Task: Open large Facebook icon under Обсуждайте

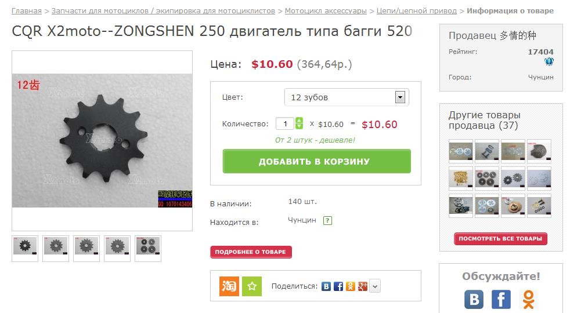Action: pos(501,299)
